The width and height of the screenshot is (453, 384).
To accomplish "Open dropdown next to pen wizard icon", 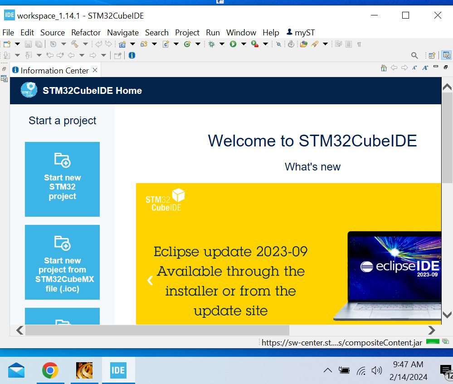I will coord(325,44).
